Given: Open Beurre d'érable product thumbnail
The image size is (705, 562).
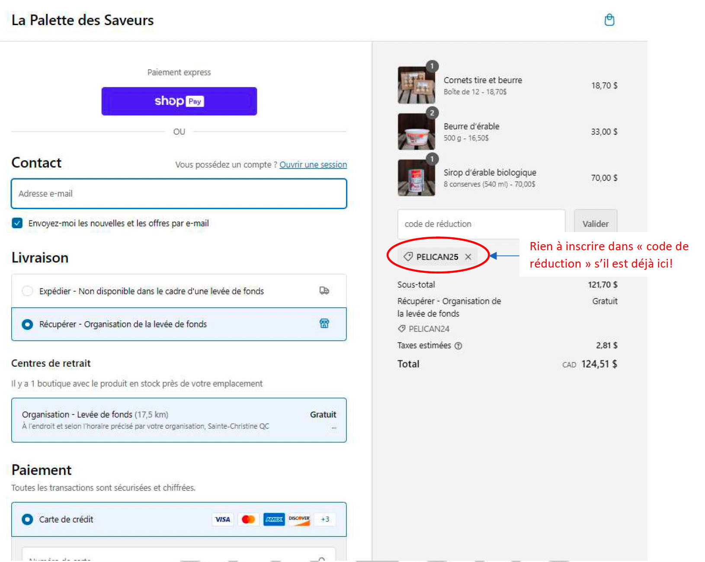Looking at the screenshot, I should 417,131.
